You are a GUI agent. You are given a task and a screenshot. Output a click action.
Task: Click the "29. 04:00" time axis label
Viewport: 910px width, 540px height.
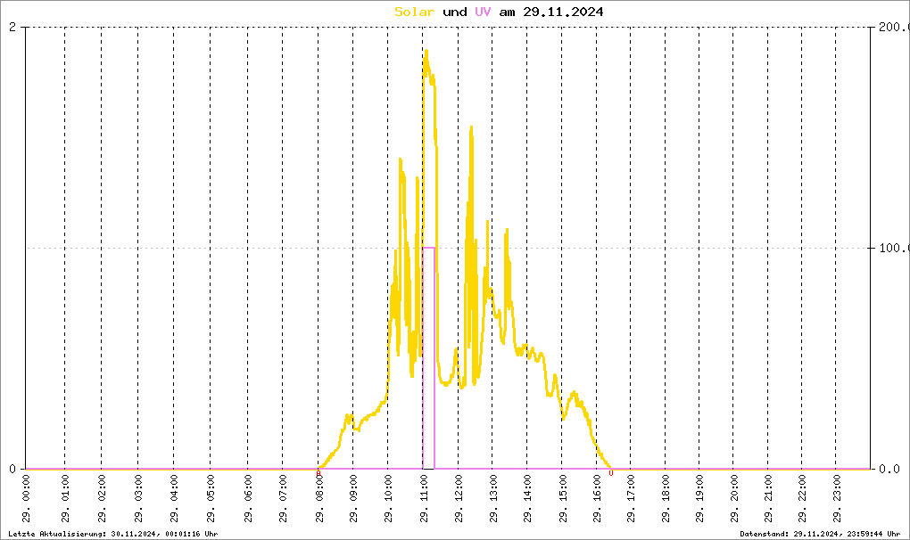[174, 498]
